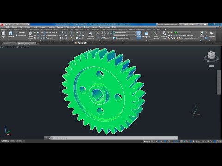Image resolution: width=222 pixels, height=166 pixels.
Task: Click the Group (Группа) icon
Action: point(202,35)
